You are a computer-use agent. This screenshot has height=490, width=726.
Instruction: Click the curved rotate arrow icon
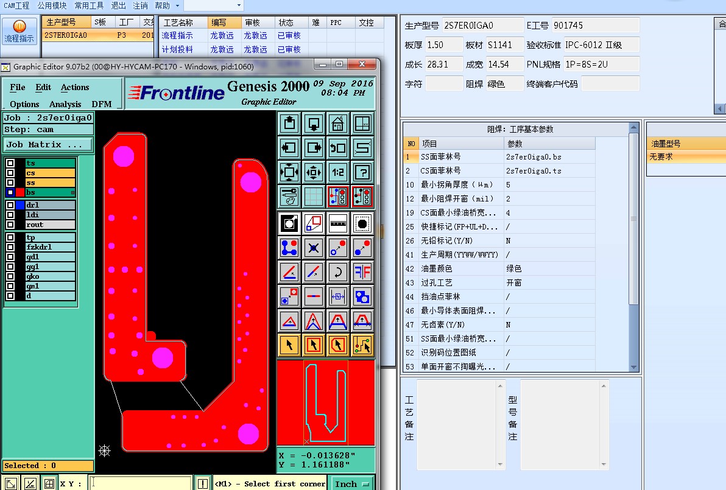(338, 272)
